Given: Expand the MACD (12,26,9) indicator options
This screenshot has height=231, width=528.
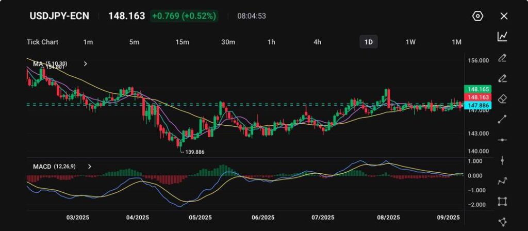Looking at the screenshot, I should 90,167.
